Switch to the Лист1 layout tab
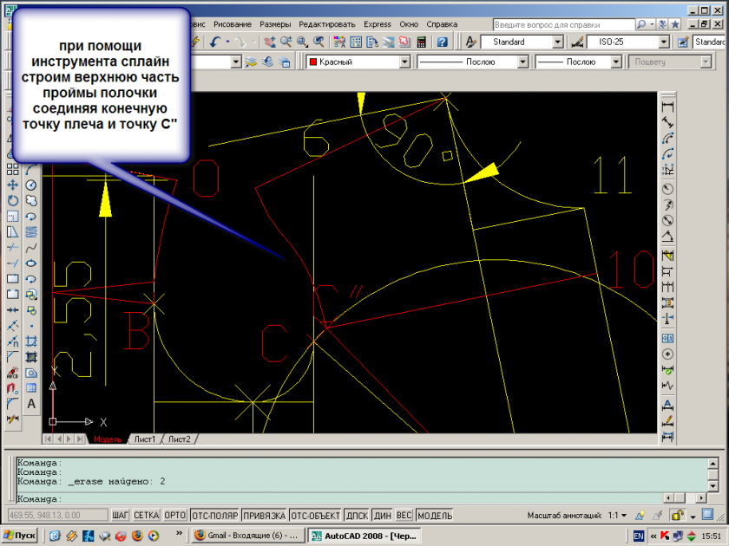Viewport: 729px width, 546px height. (145, 439)
